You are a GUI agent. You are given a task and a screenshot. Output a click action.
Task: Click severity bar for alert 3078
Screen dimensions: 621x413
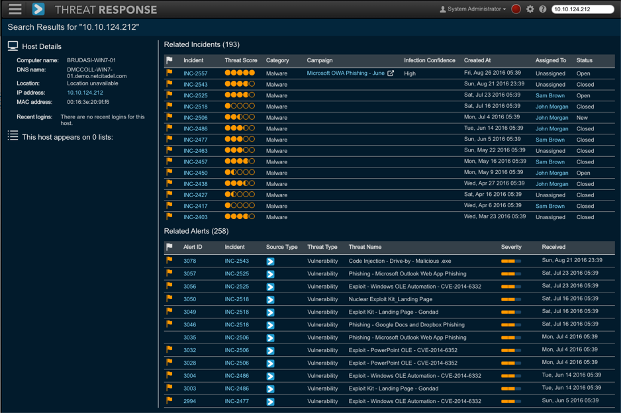(x=511, y=261)
